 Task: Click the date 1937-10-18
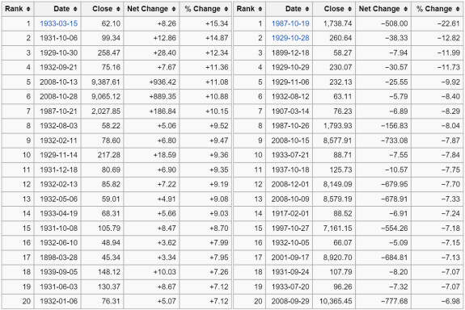(x=290, y=170)
